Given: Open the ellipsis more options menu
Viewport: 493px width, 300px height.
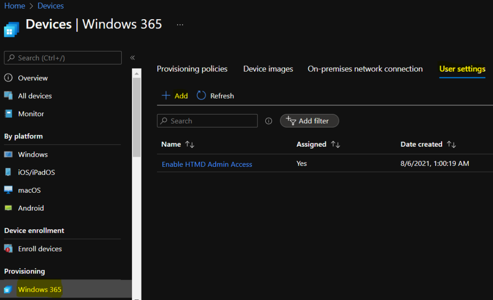Looking at the screenshot, I should pyautogui.click(x=180, y=25).
